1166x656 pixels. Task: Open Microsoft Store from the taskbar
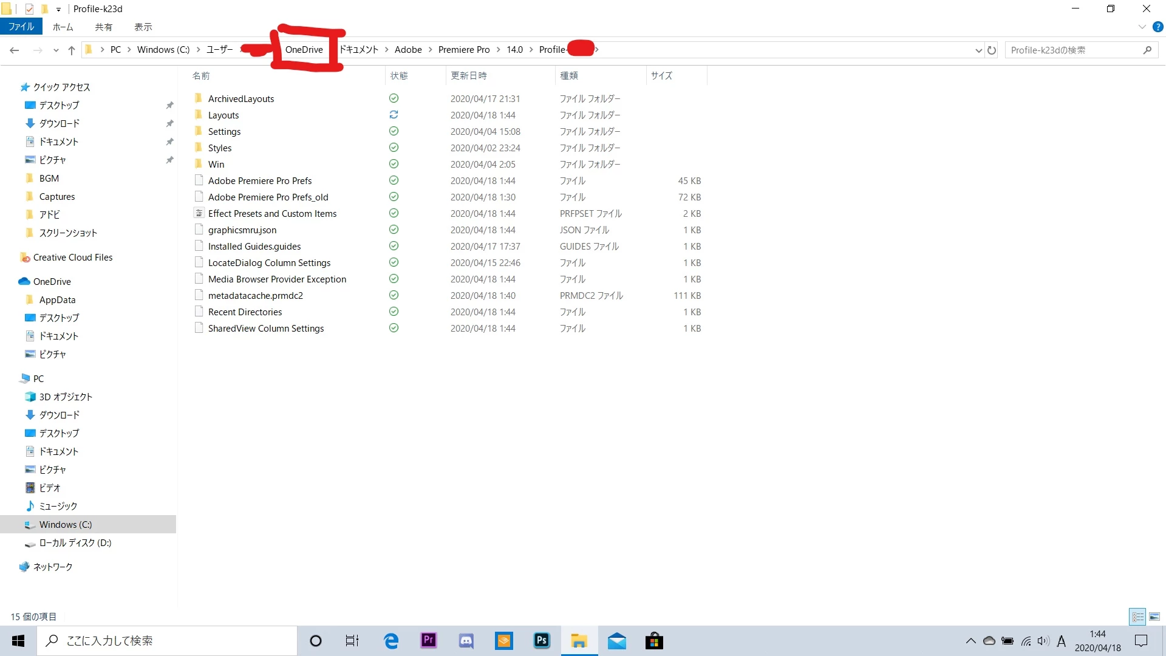point(654,640)
